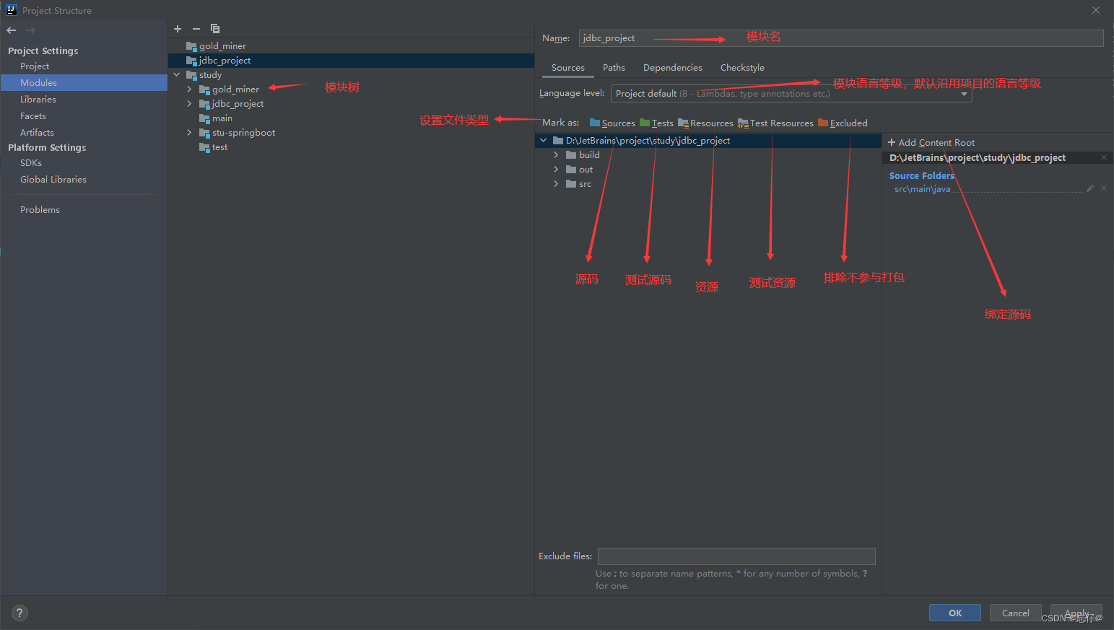Viewport: 1114px width, 630px height.
Task: Switch to the Paths tab
Action: click(x=614, y=67)
